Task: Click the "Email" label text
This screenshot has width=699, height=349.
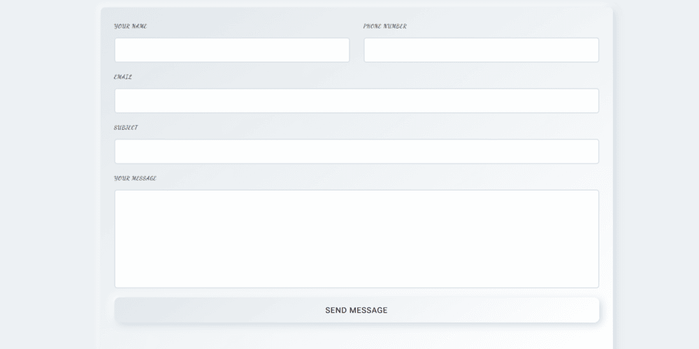Action: 123,77
